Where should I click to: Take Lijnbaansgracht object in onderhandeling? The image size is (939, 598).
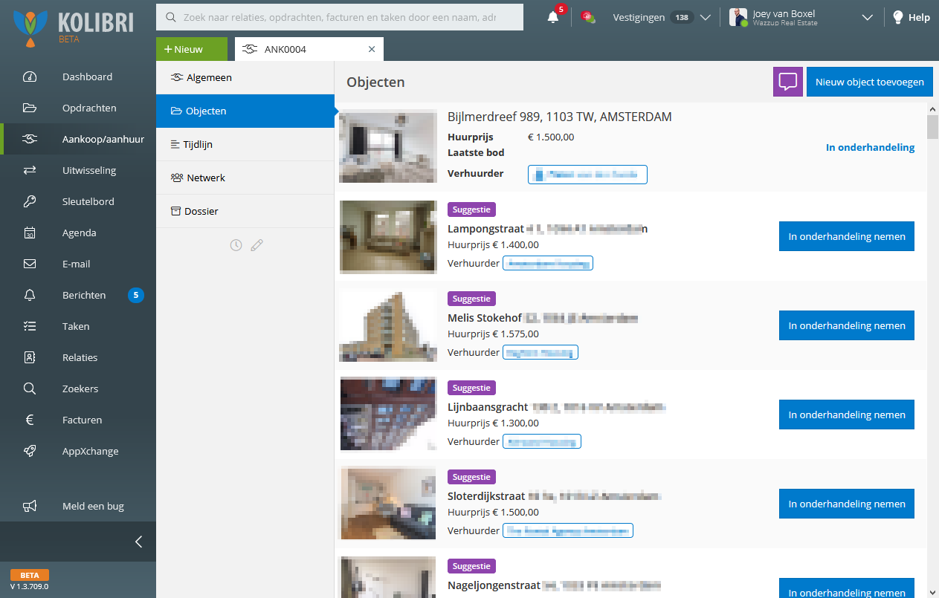click(x=847, y=415)
